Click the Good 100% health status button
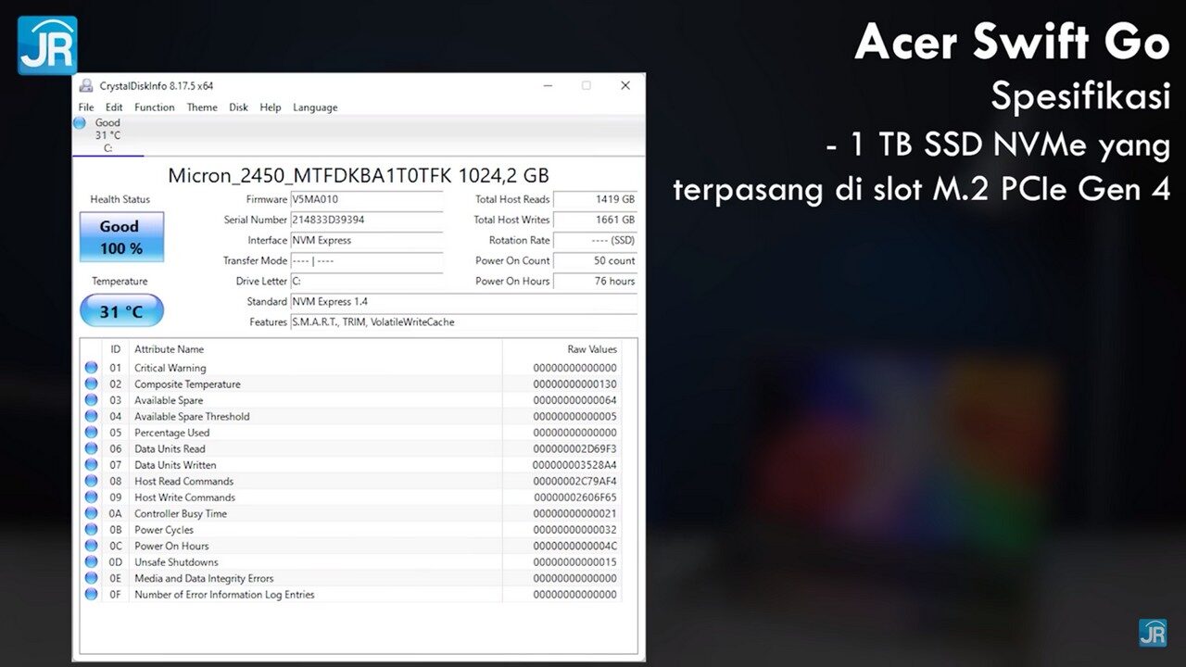This screenshot has height=667, width=1186. click(x=120, y=237)
